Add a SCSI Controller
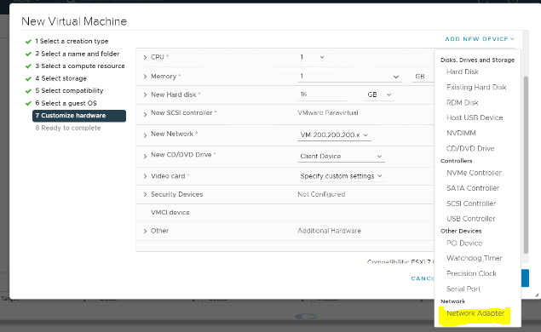541x332 pixels. pos(471,203)
